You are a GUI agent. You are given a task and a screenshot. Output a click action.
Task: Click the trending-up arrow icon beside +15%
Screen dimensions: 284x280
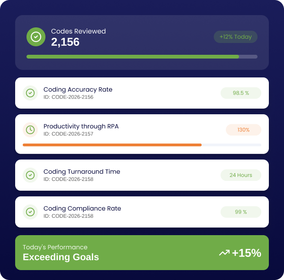pos(224,253)
